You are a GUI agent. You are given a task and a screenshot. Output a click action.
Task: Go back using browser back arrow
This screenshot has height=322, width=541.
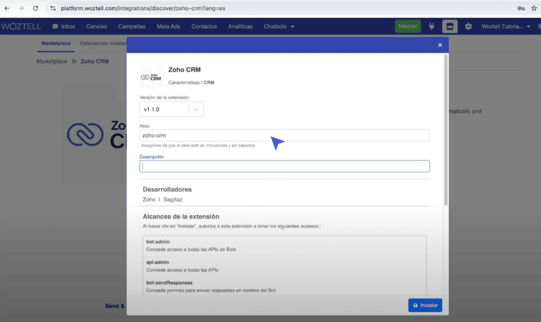tap(7, 8)
